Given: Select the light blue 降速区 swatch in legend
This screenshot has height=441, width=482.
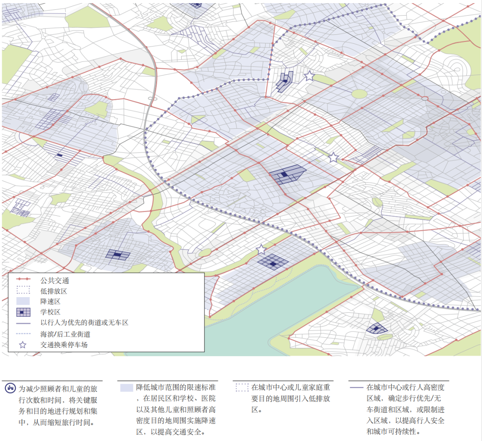Looking at the screenshot, I should tap(23, 301).
